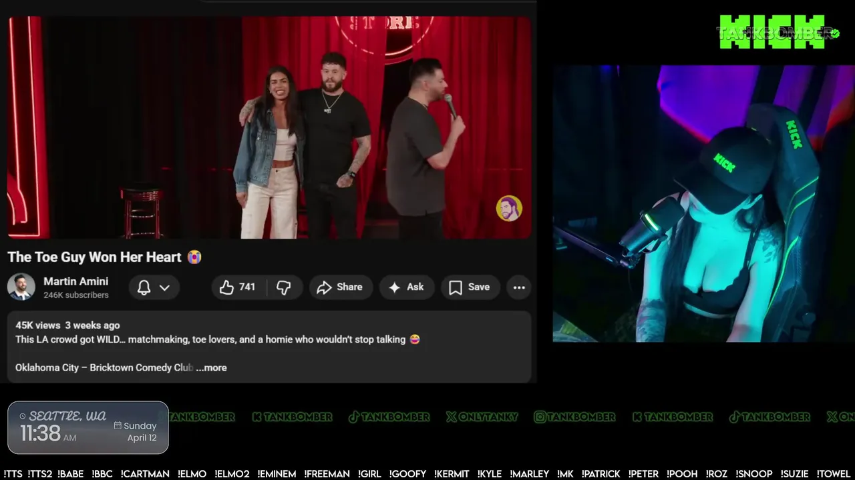Open the Martin Amini channel name
This screenshot has height=480, width=855.
pos(75,281)
